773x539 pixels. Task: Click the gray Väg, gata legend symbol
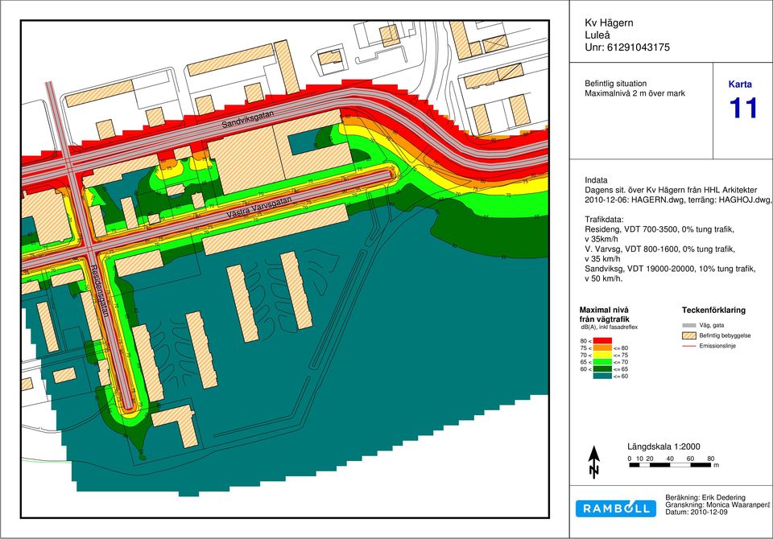[688, 325]
